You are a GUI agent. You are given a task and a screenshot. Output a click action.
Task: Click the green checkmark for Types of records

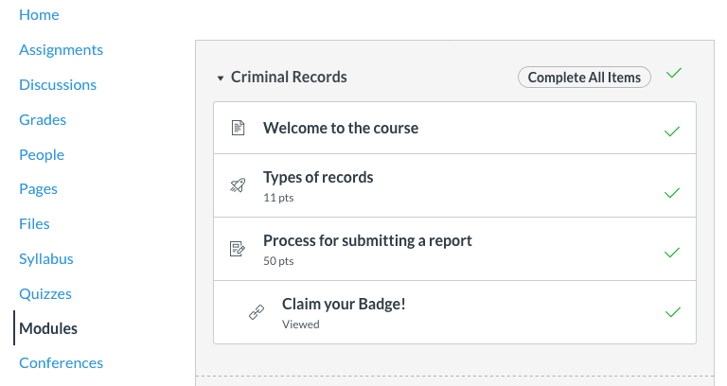(x=672, y=192)
